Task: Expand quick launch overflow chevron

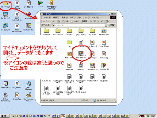Action: [x=49, y=116]
